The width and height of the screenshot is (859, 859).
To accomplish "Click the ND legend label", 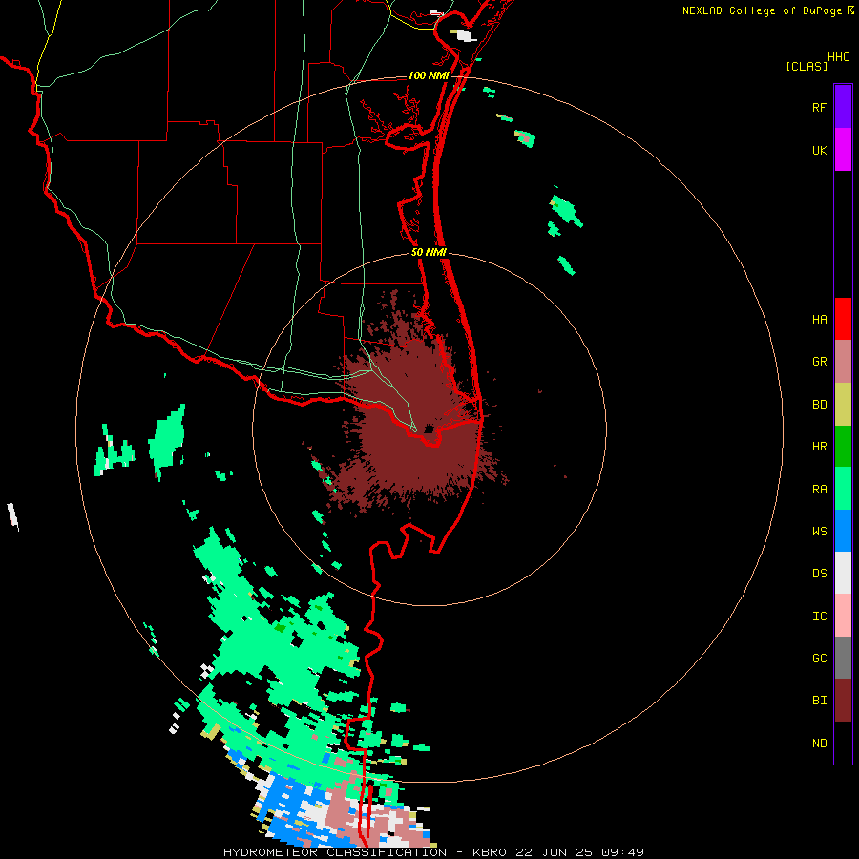I will click(x=819, y=744).
